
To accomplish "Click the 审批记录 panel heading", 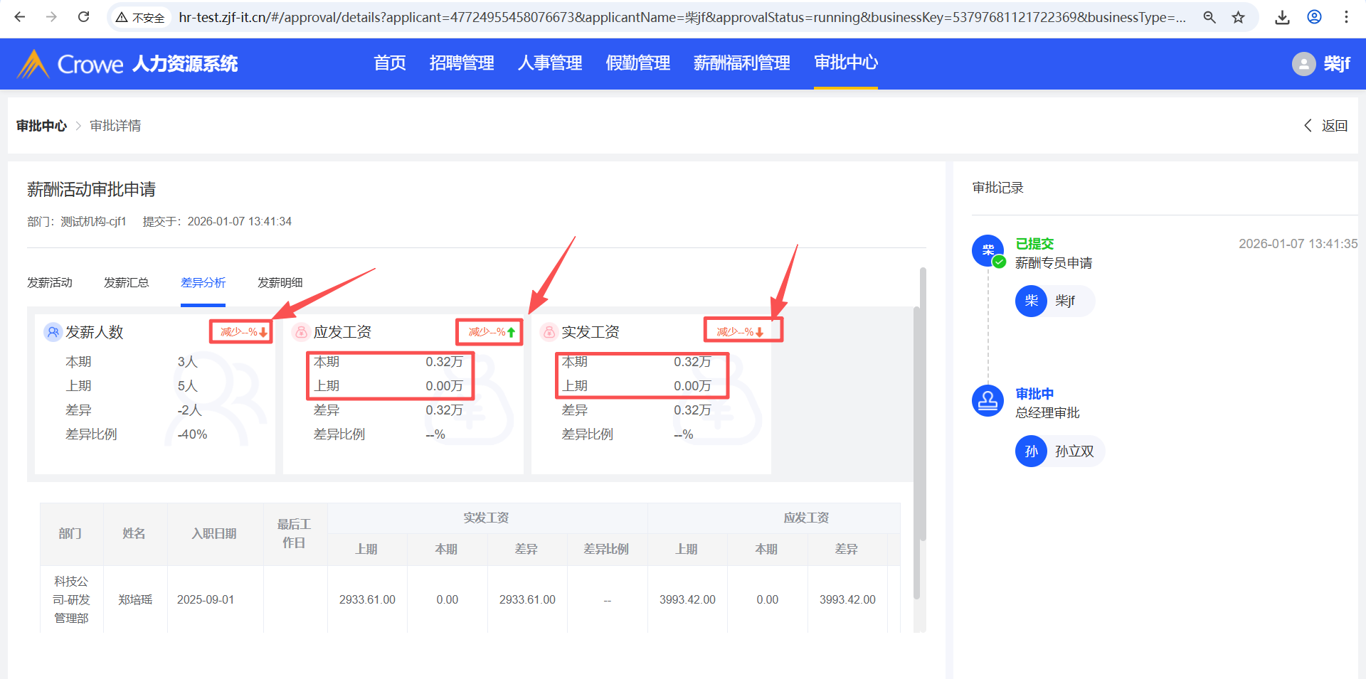I will click(x=997, y=188).
